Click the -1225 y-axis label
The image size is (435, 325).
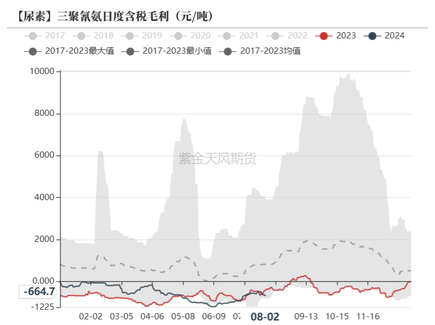point(43,307)
